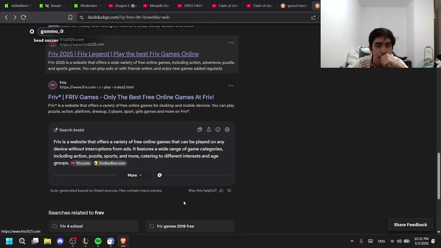Click the address bar URL field

[193, 17]
